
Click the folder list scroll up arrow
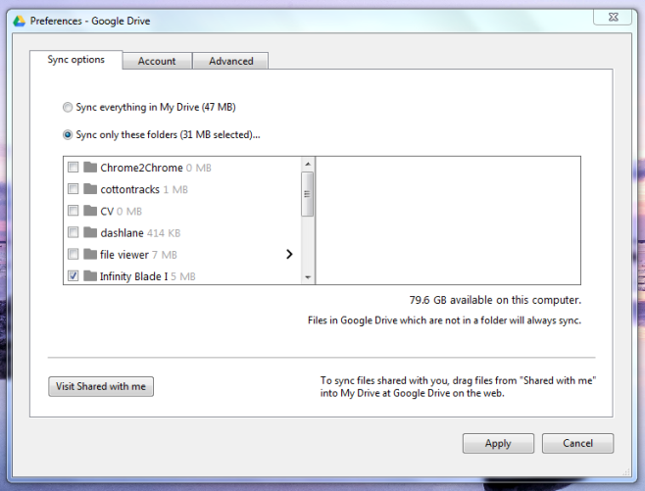click(x=308, y=164)
